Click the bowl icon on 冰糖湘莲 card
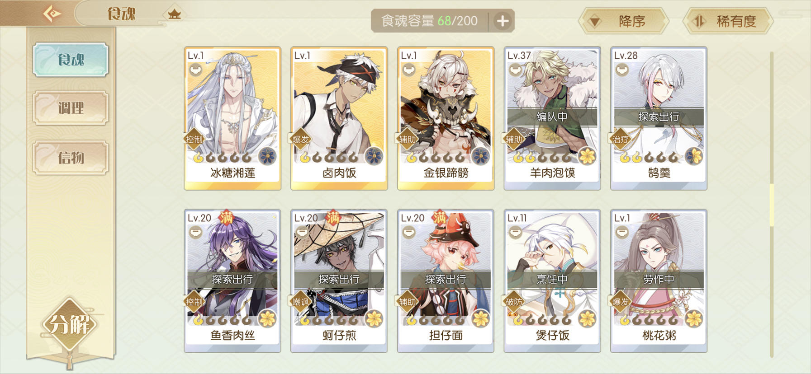Screen dimensions: 811x374 click(x=195, y=70)
